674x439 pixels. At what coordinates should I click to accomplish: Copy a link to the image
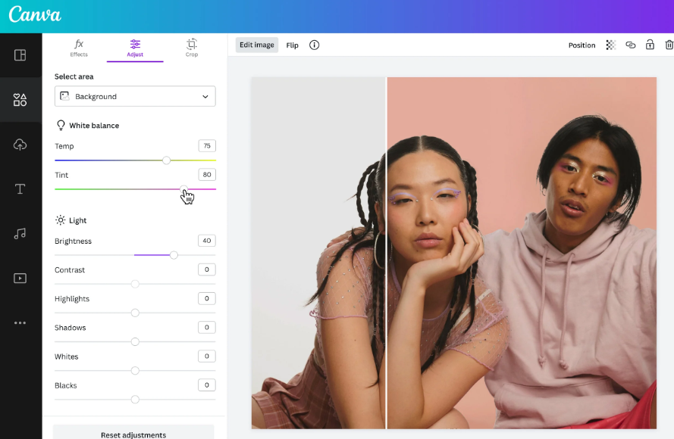tap(630, 45)
